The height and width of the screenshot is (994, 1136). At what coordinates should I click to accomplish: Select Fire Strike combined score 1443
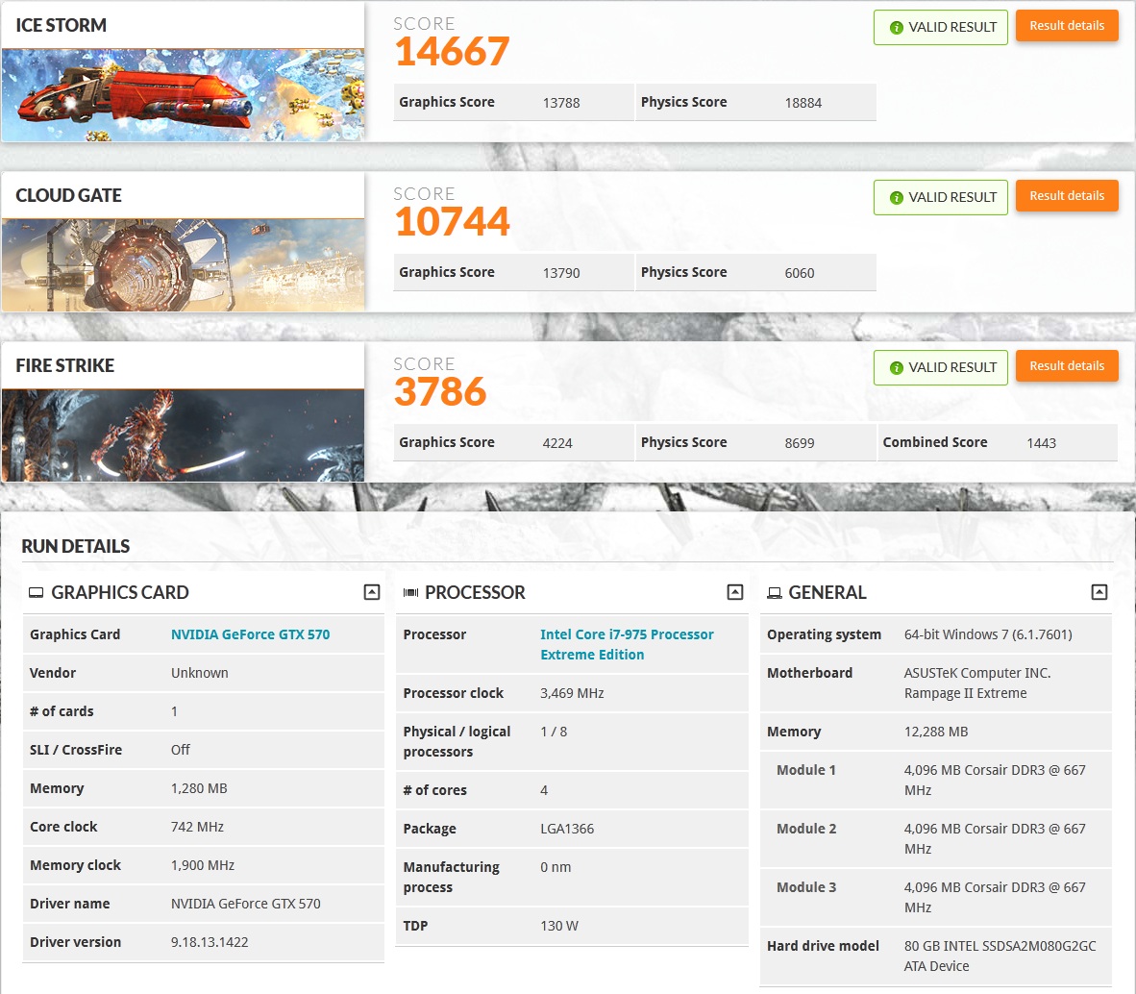pyautogui.click(x=1042, y=443)
